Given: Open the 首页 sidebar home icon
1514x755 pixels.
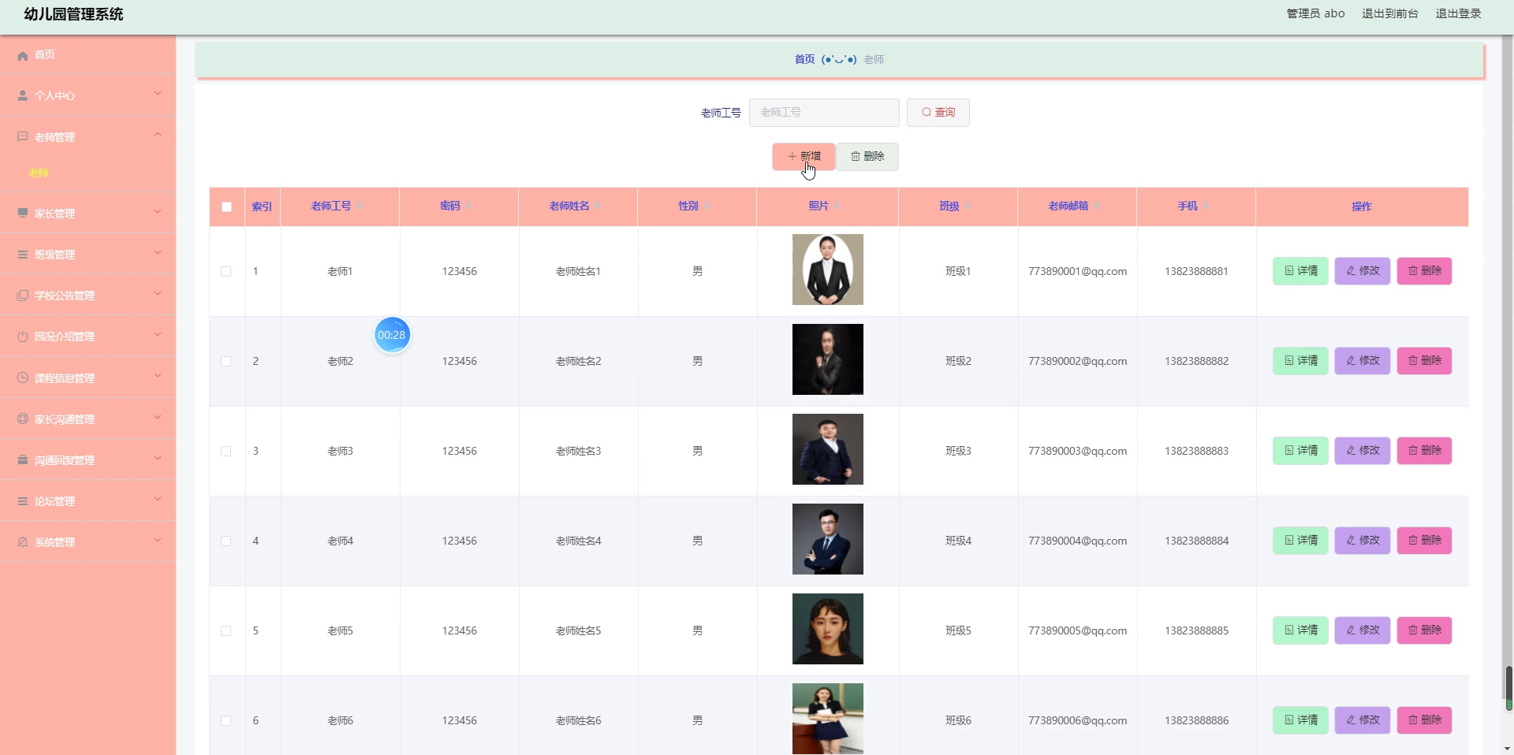Looking at the screenshot, I should tap(22, 55).
